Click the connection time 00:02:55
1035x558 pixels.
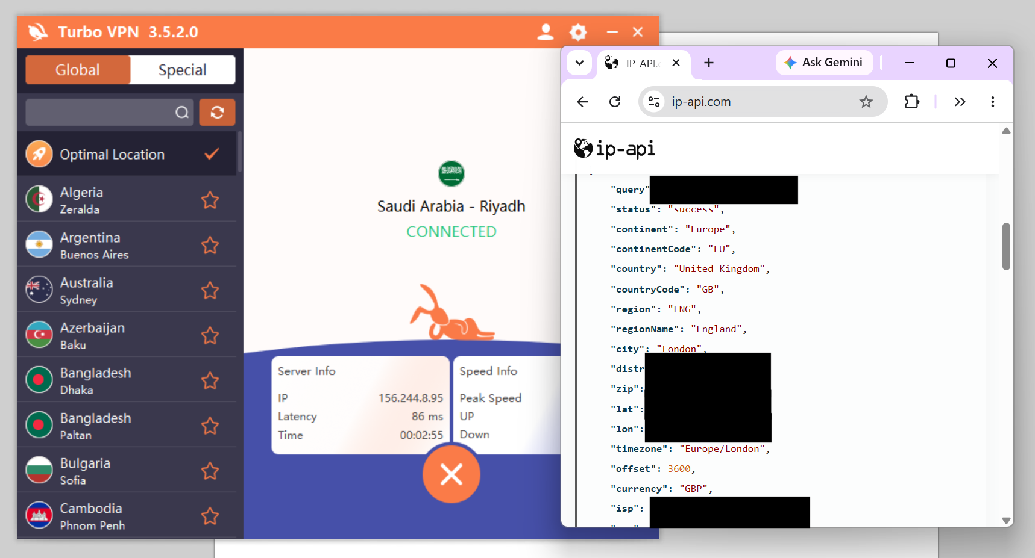(421, 435)
